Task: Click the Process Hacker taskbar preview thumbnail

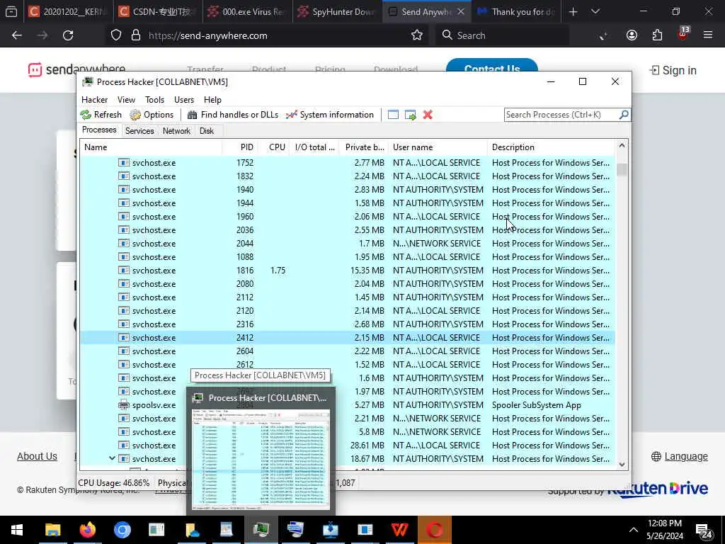Action: click(x=261, y=459)
